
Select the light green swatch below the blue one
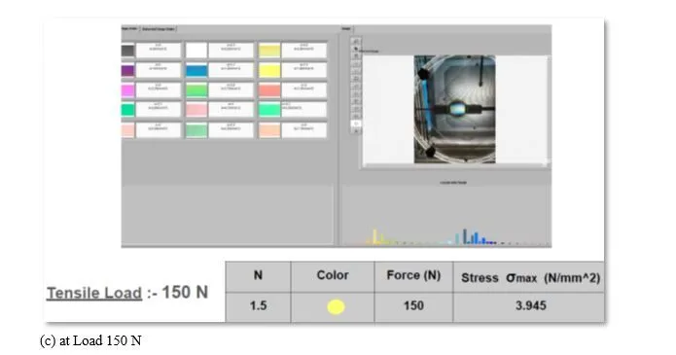196,90
